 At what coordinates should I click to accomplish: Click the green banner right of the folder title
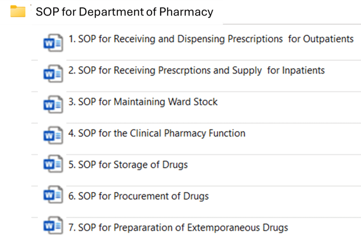coord(292,11)
